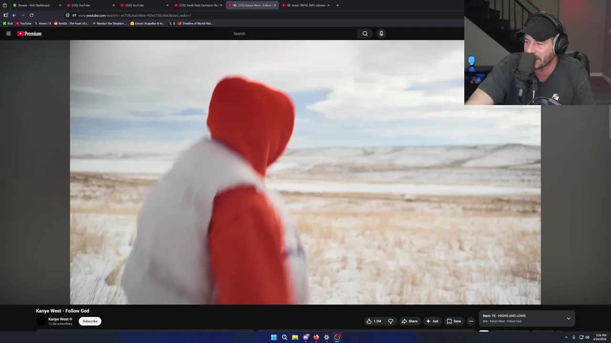Go forward in browser history
Screen dimensions: 611x343
pos(22,15)
